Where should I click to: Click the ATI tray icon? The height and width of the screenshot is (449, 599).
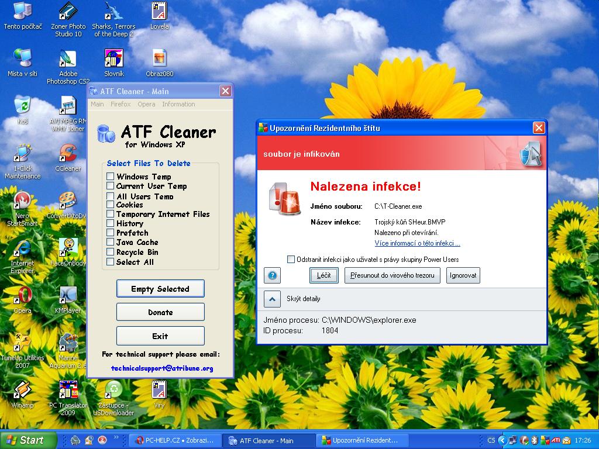pos(556,441)
